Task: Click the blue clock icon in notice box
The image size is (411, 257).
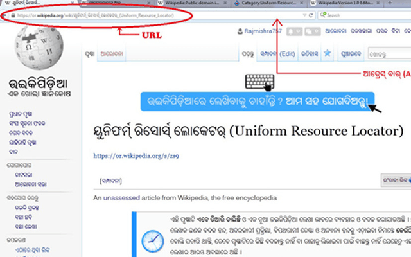Action: click(x=153, y=241)
